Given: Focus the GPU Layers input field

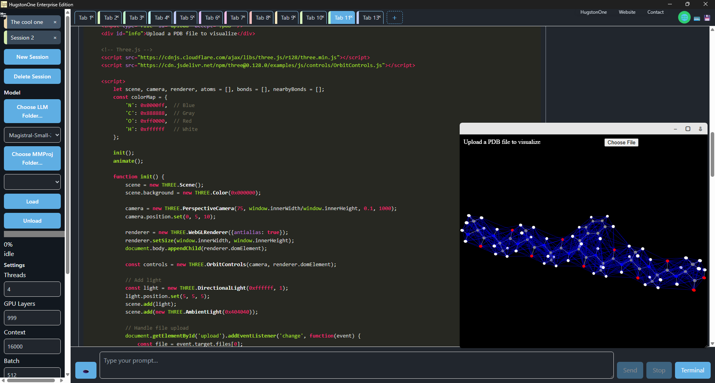Looking at the screenshot, I should [32, 318].
